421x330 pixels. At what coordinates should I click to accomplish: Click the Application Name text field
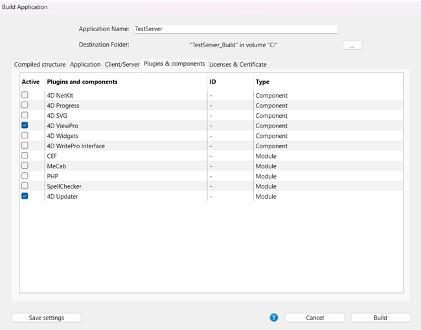click(234, 29)
